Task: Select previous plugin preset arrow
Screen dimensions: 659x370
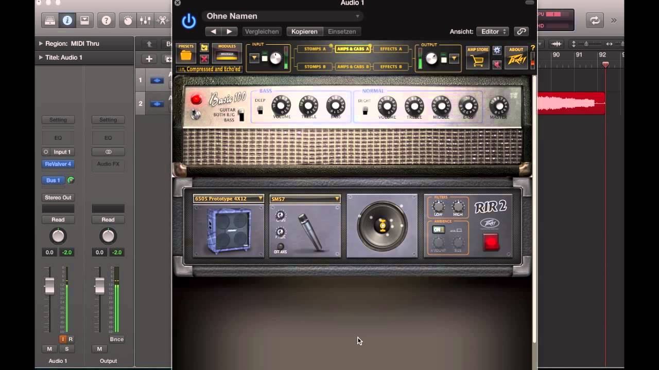Action: pyautogui.click(x=213, y=31)
